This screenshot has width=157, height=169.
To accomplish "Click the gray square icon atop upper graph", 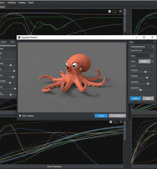I will pyautogui.click(x=121, y=11).
